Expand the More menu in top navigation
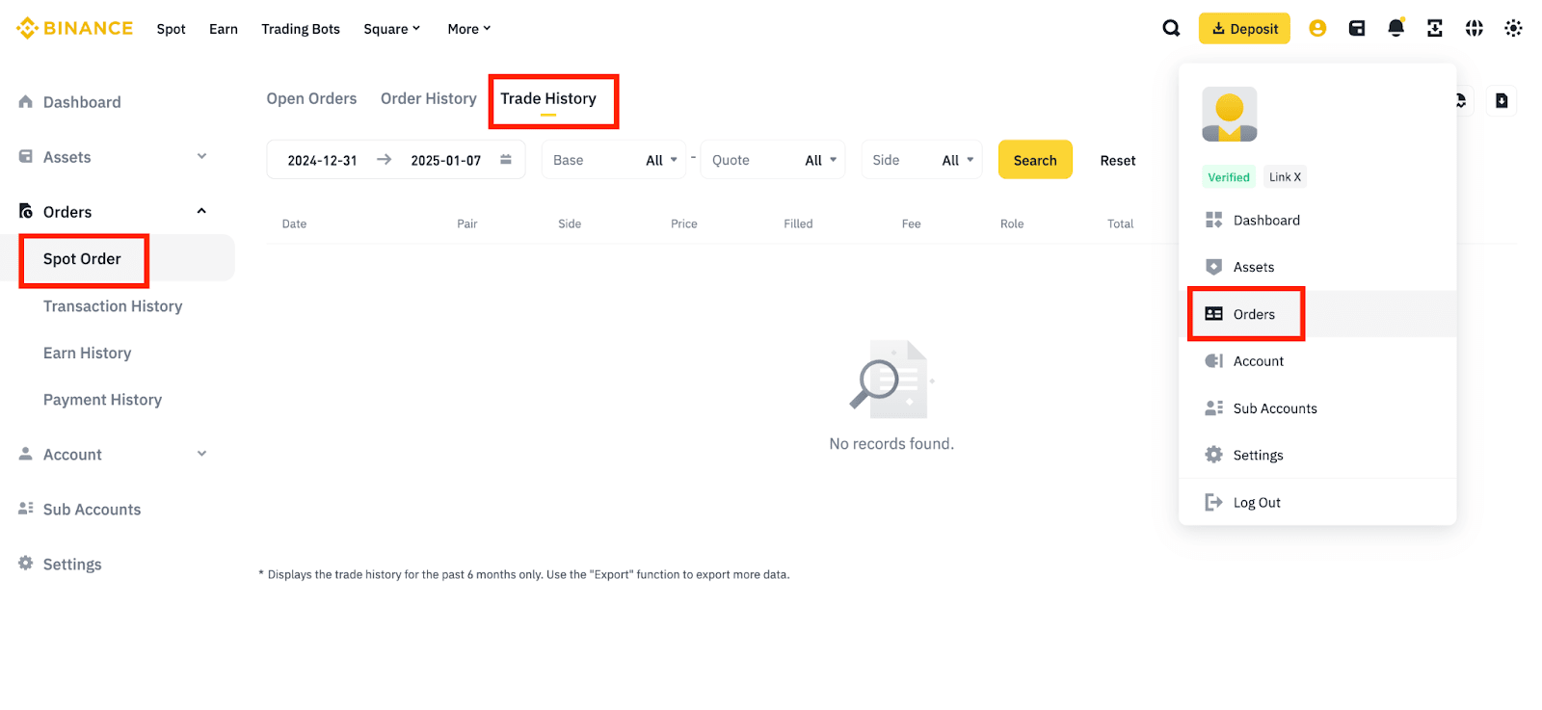 click(469, 29)
